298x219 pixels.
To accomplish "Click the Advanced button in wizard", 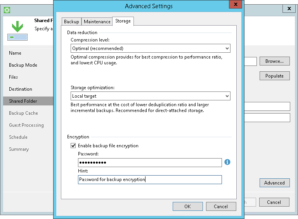I will click(275, 183).
